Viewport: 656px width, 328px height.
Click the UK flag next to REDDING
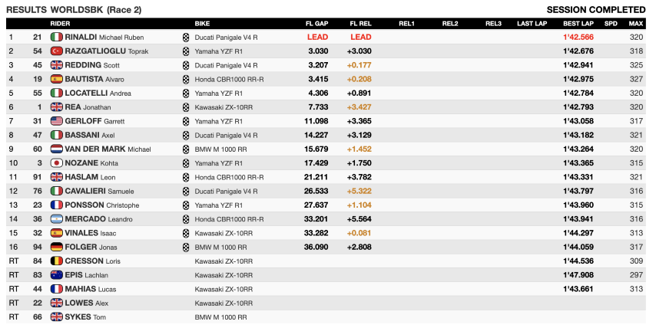[x=57, y=65]
